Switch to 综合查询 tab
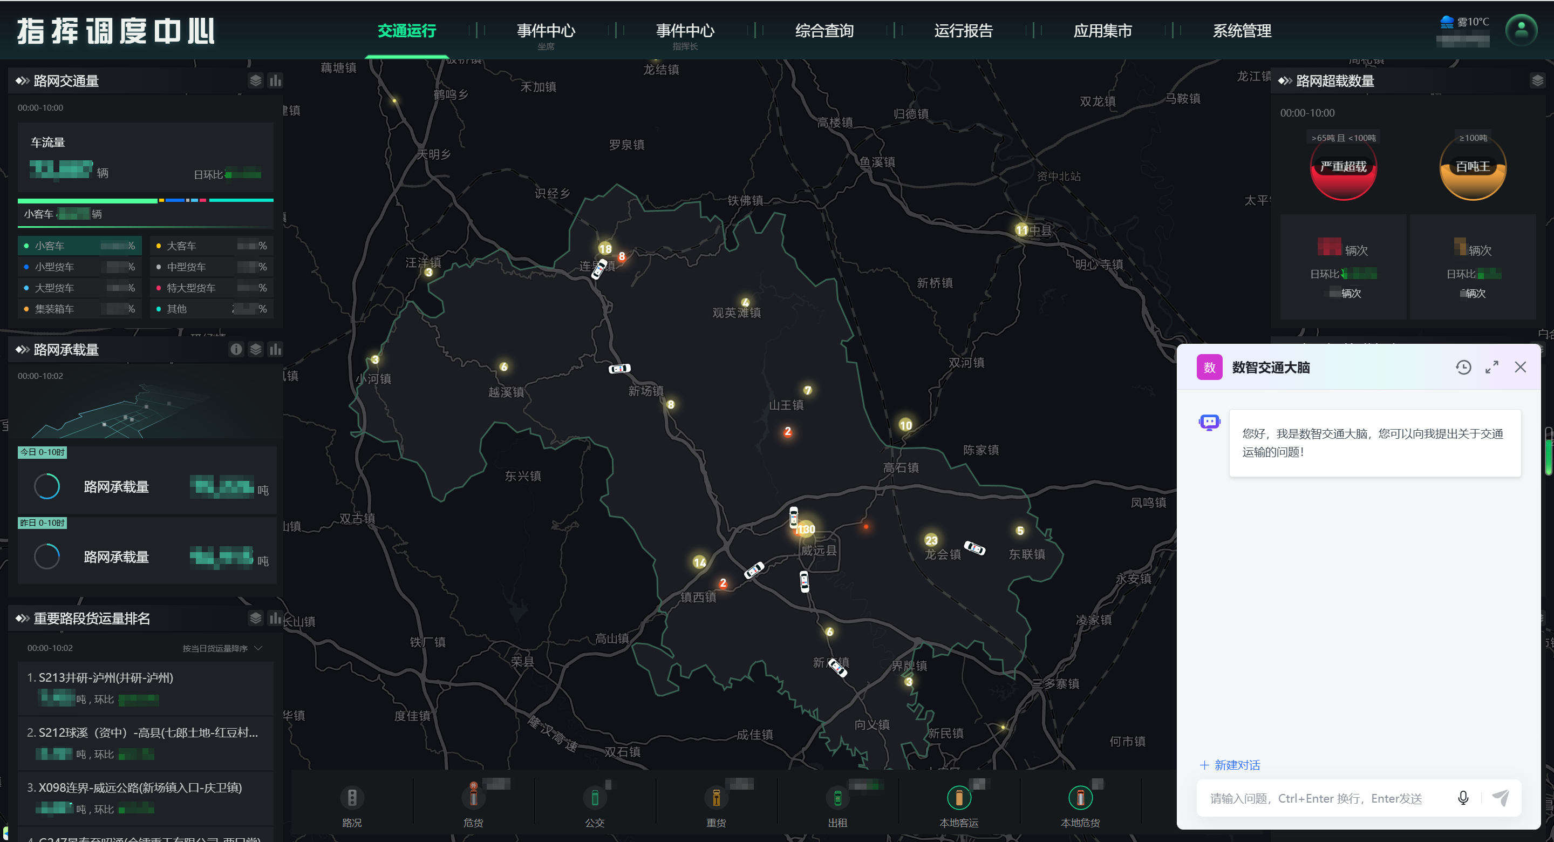This screenshot has width=1554, height=842. [824, 31]
